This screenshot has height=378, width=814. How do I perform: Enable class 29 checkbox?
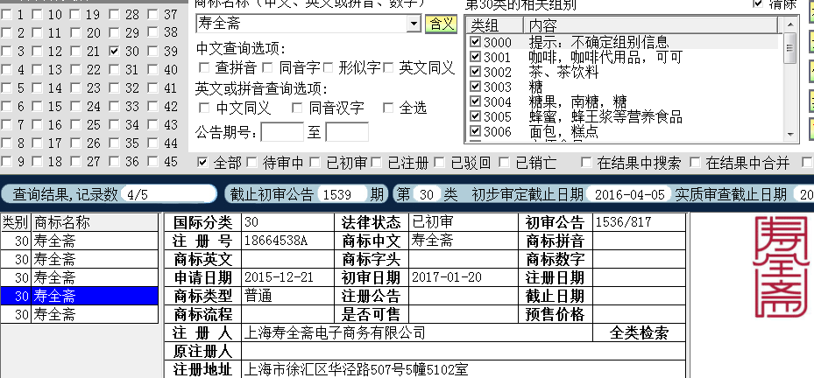tap(114, 32)
